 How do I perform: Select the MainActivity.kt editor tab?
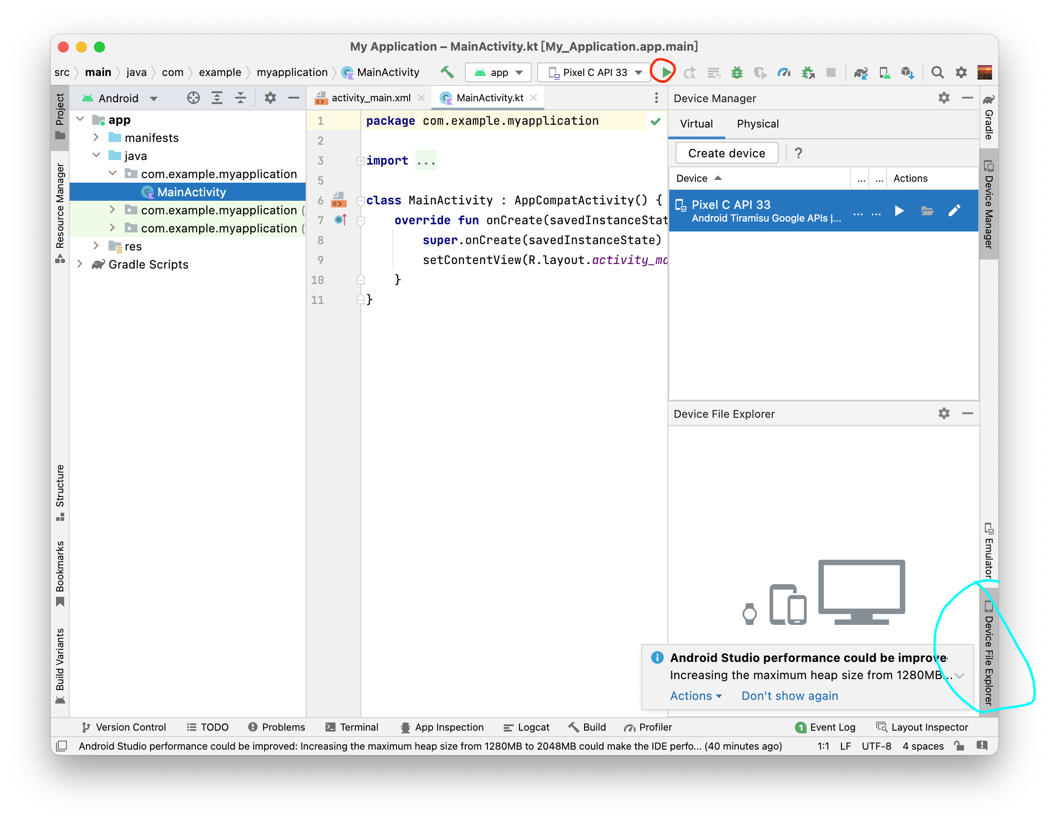pos(489,98)
